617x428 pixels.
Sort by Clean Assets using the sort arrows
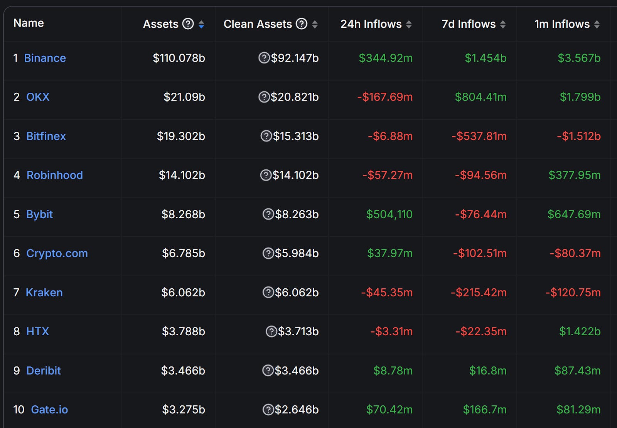tap(315, 24)
